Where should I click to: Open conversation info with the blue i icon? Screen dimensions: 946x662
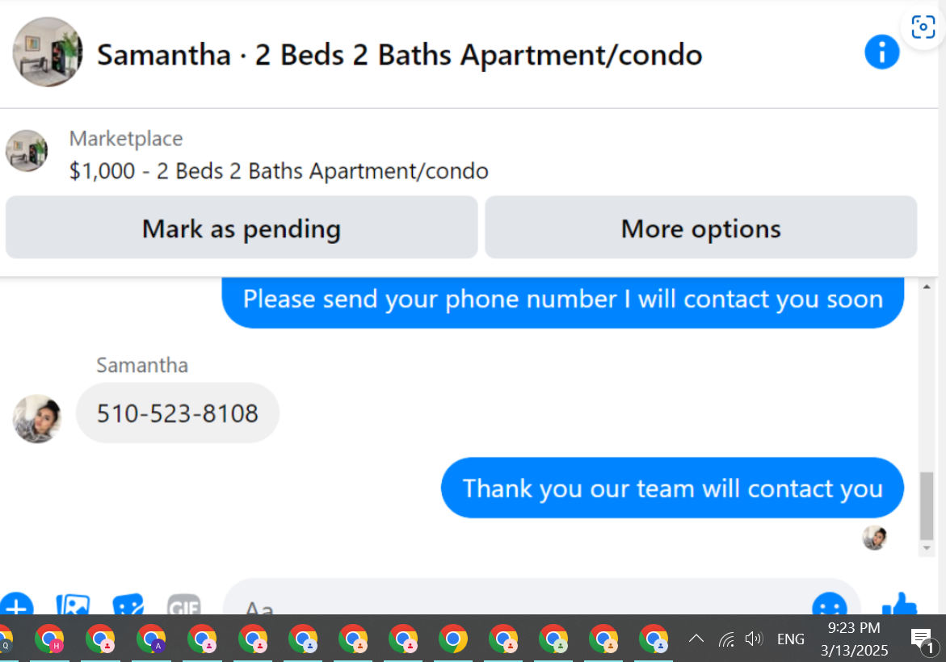pos(881,52)
